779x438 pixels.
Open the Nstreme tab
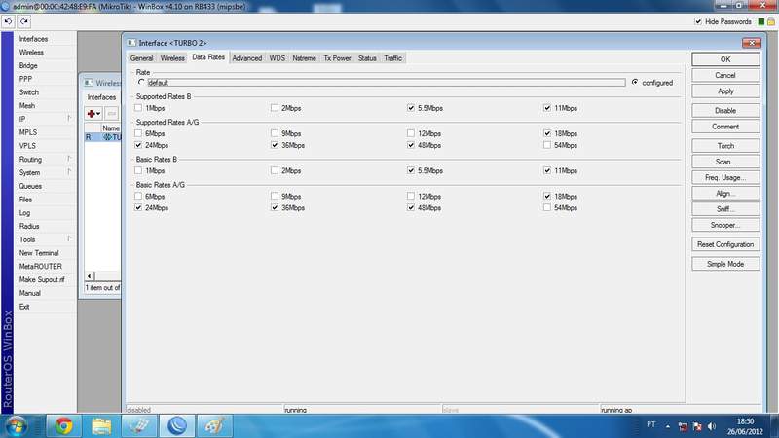[x=304, y=58]
